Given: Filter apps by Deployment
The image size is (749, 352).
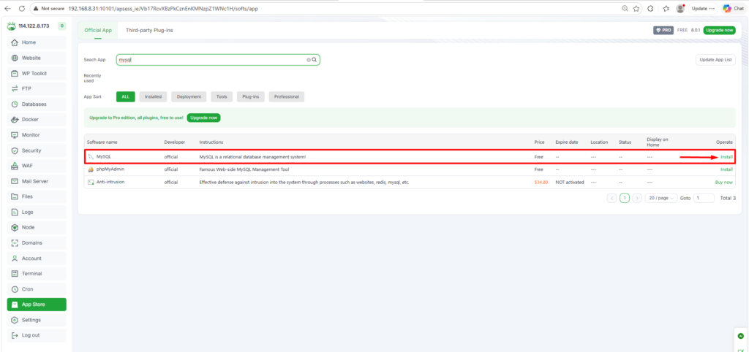Looking at the screenshot, I should [189, 96].
